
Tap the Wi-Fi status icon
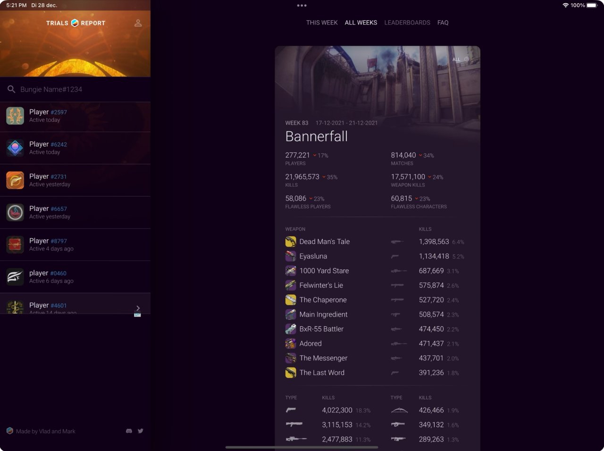[x=565, y=5]
